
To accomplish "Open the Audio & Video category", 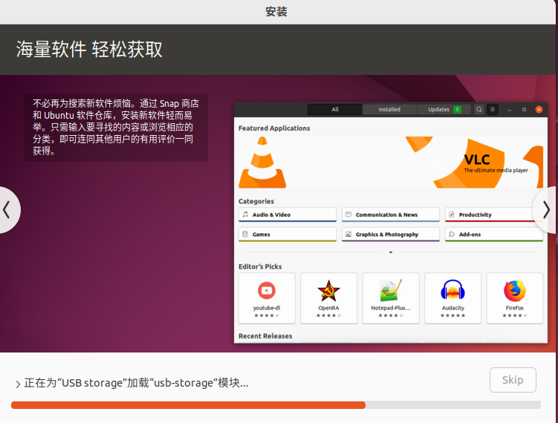I will [288, 214].
